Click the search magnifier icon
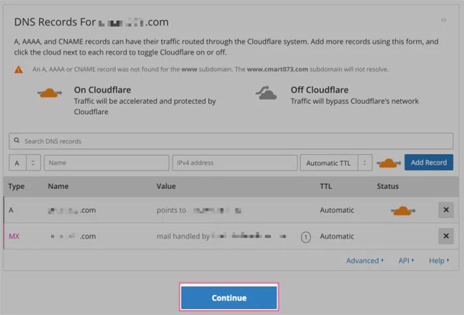 coord(17,141)
